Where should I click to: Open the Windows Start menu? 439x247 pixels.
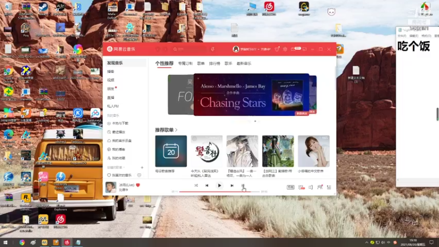[x=5, y=243]
